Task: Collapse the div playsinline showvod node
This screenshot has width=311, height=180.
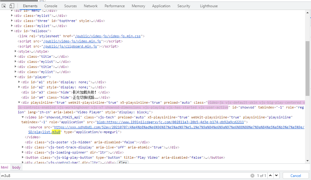Action: (19, 102)
